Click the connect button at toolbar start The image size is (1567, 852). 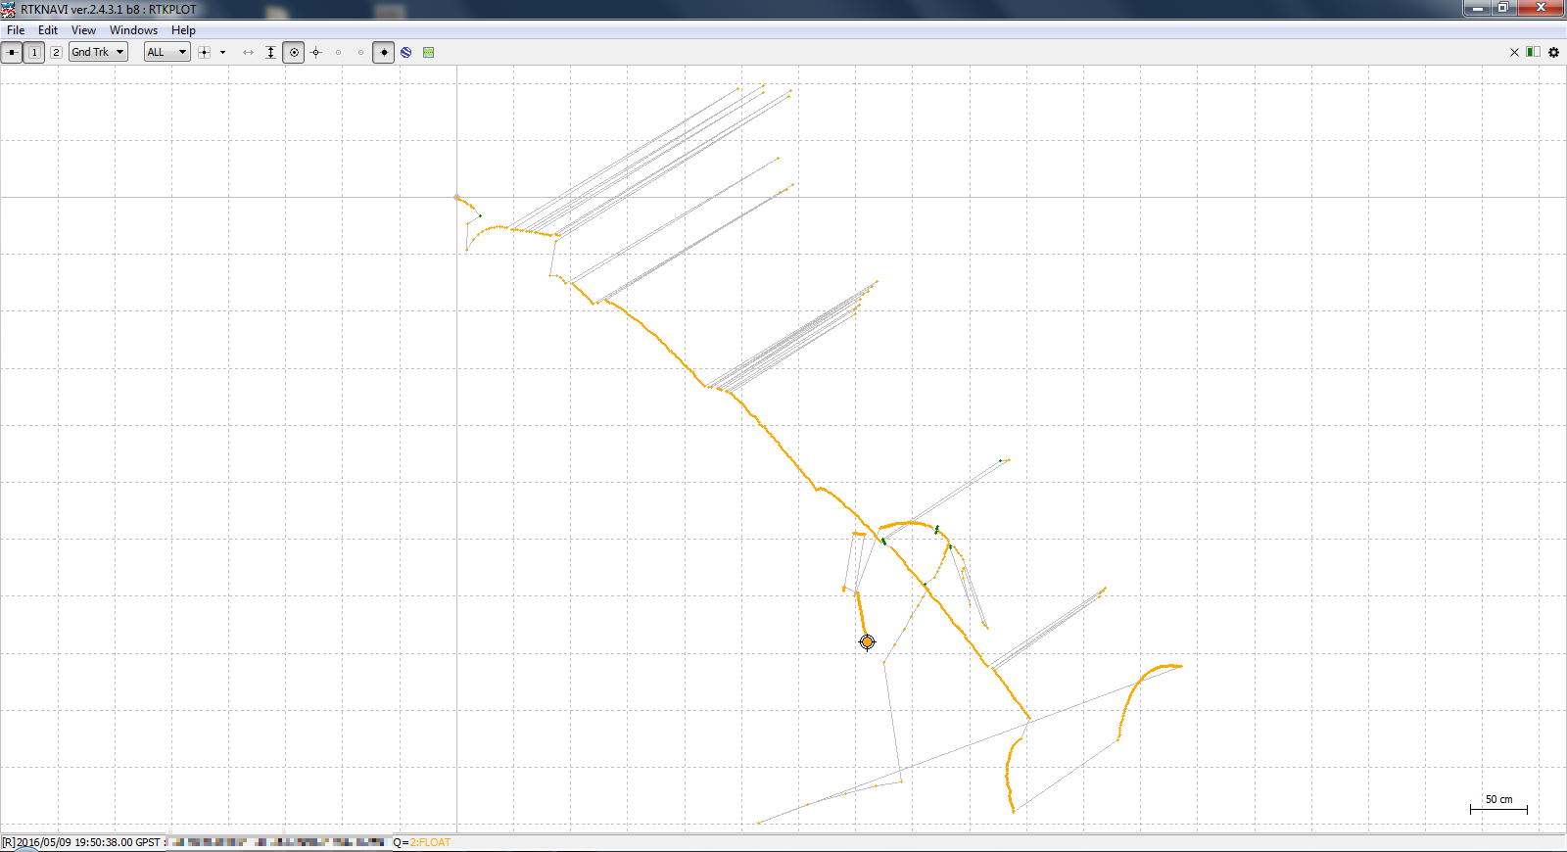[12, 53]
